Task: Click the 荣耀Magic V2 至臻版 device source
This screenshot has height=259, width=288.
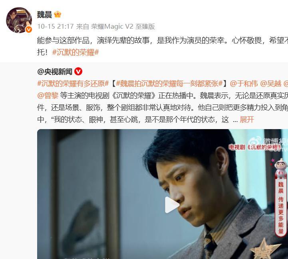Action: point(123,27)
